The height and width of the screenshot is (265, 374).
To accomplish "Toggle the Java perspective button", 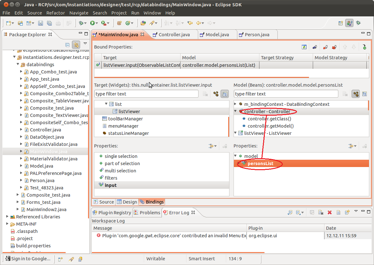I will click(x=349, y=23).
